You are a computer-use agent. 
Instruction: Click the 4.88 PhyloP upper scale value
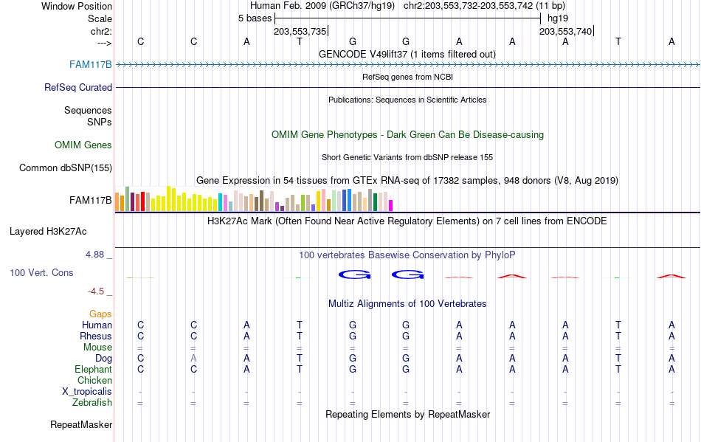pos(94,255)
